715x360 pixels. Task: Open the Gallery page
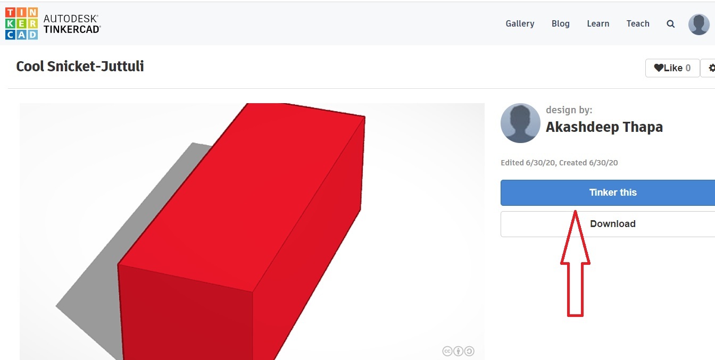pos(520,23)
